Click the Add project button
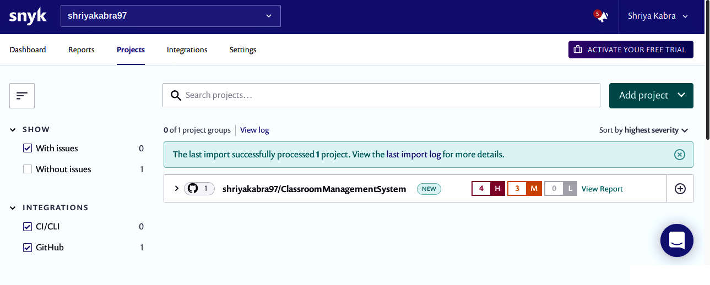 coord(651,96)
